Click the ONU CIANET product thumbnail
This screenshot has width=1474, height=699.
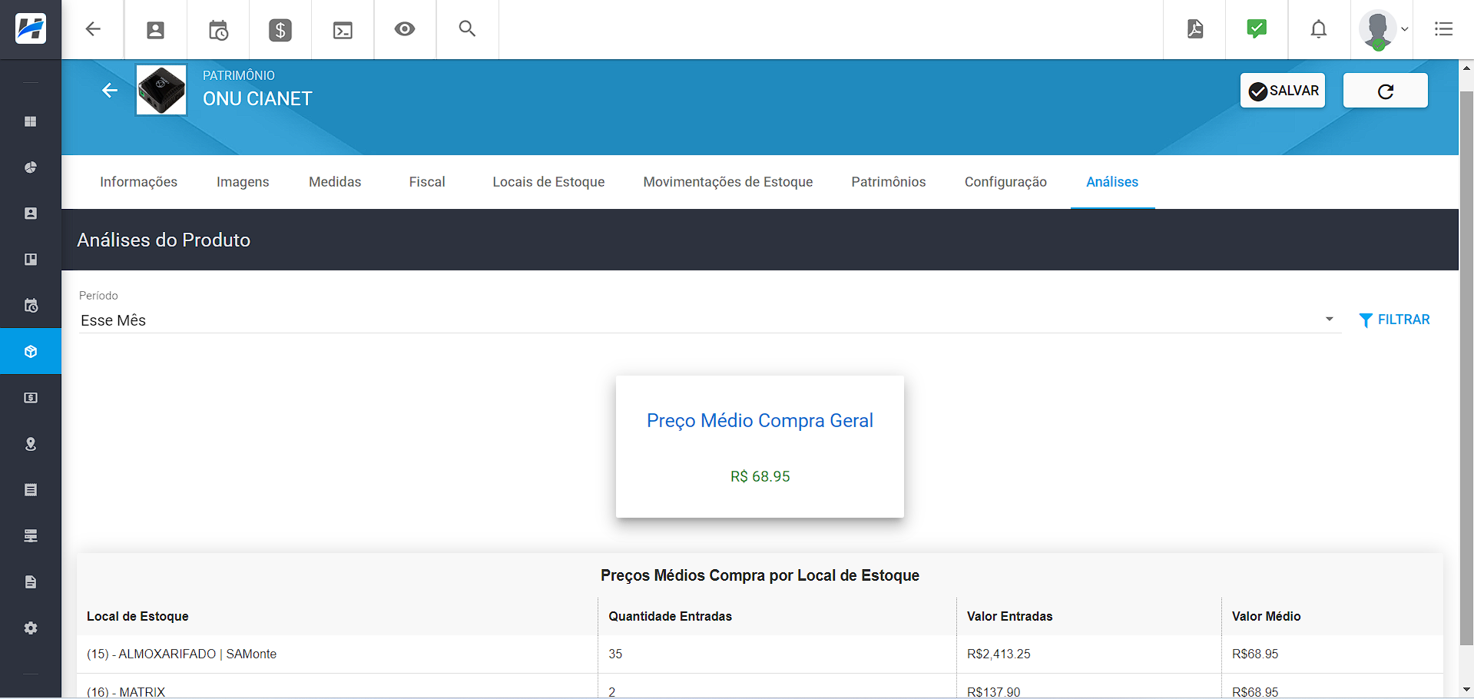tap(161, 90)
